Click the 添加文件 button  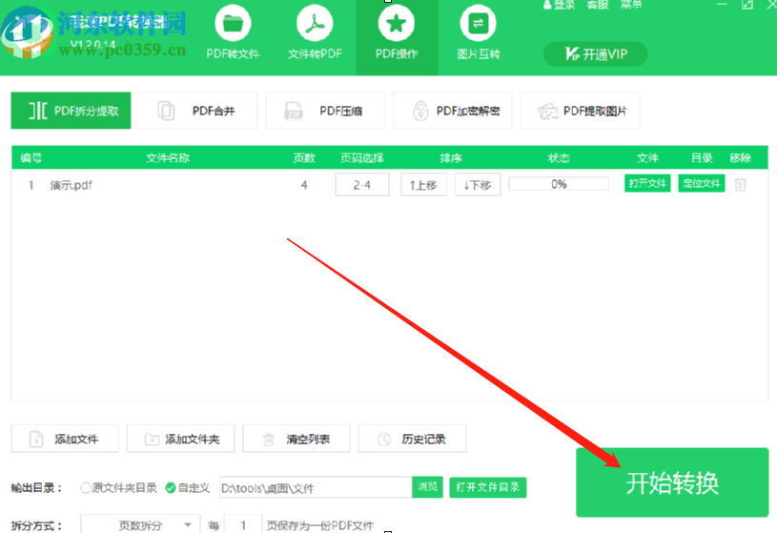(65, 439)
